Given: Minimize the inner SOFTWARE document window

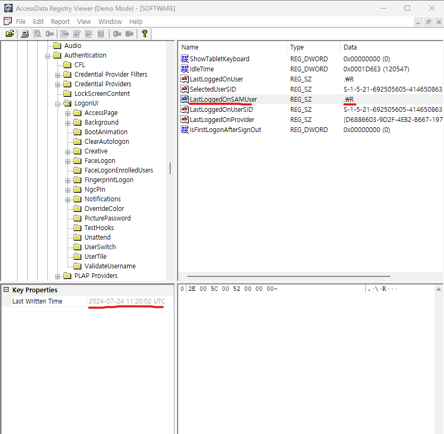Looking at the screenshot, I should (417, 22).
